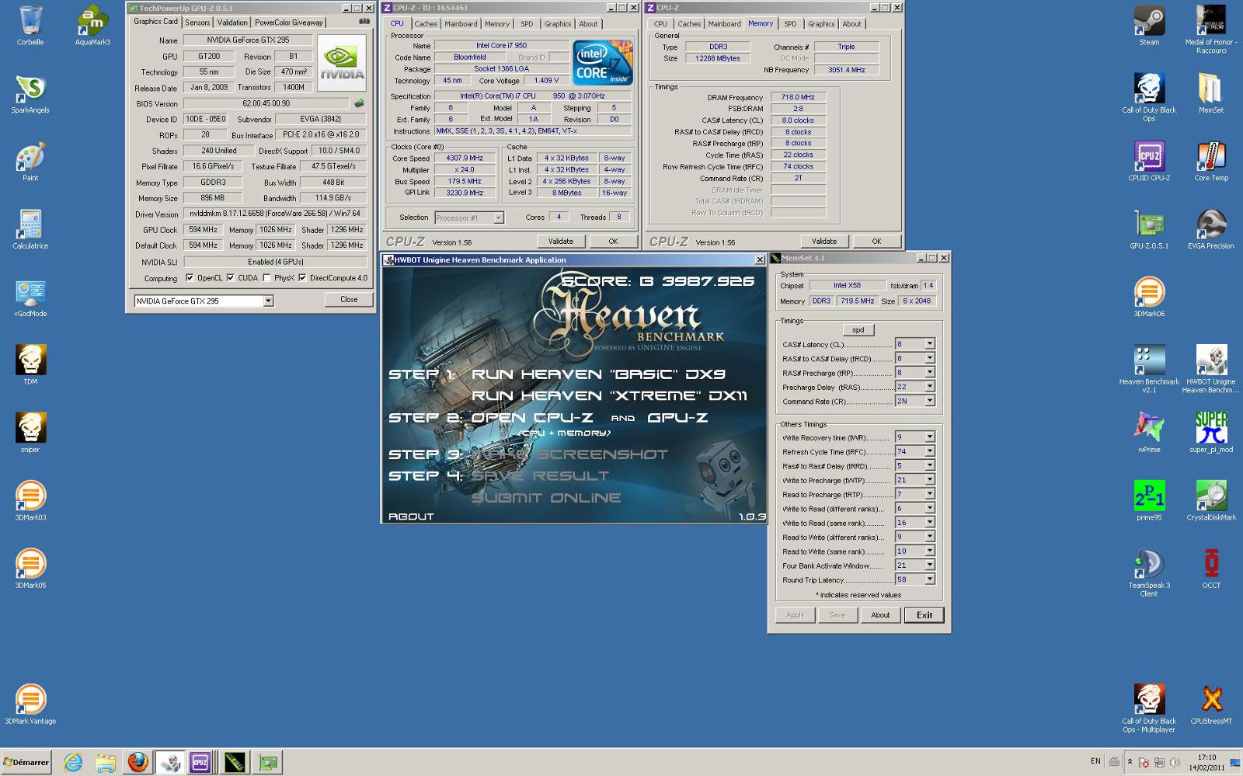Open Mainboard tab in the CPU-Z ID 1654461 window
Screen dimensions: 1243x776
461,24
